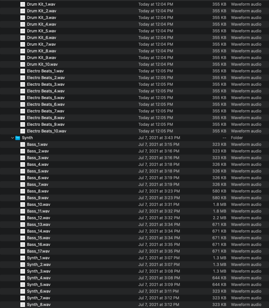Click the Folder kind label for Synth

click(237, 138)
